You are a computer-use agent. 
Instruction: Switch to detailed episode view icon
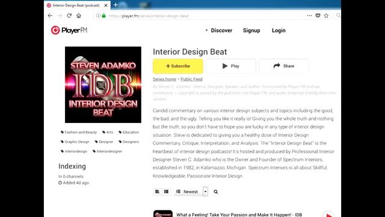pyautogui.click(x=157, y=192)
